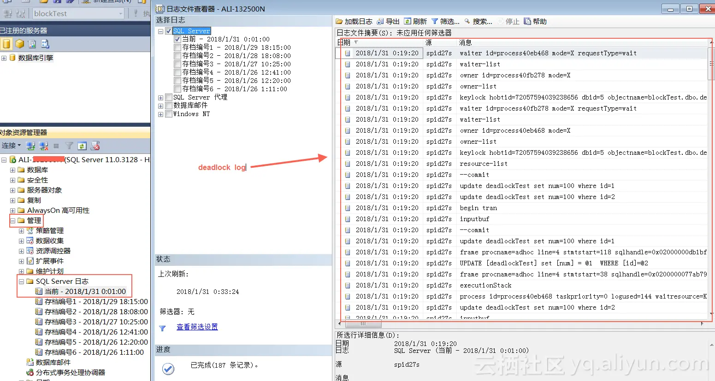Viewport: 715px width, 381px height.
Task: Select 存档编号1 - 2018/1/29 18:15:00 in Object Explorer
Action: (96, 301)
